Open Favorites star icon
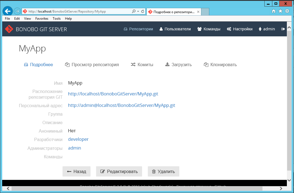 point(280,11)
